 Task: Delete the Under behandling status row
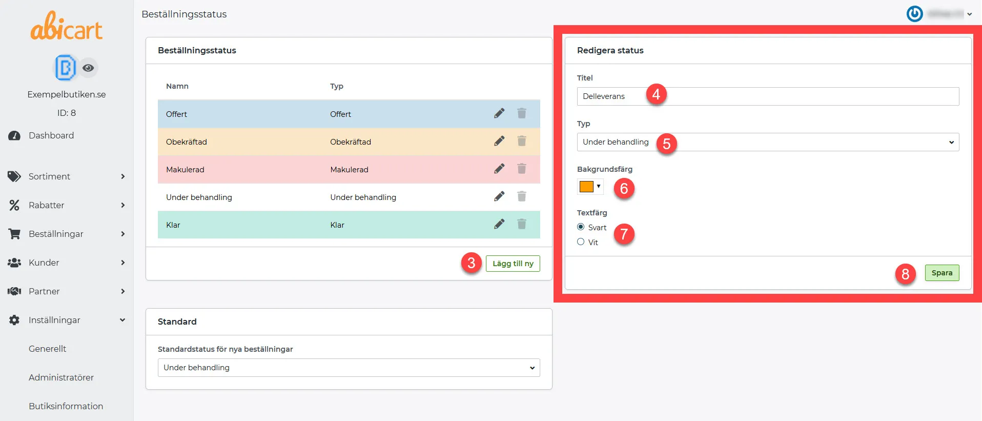click(522, 196)
